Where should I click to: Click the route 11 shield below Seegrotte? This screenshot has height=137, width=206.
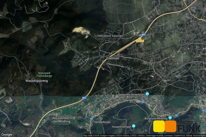[142, 102]
